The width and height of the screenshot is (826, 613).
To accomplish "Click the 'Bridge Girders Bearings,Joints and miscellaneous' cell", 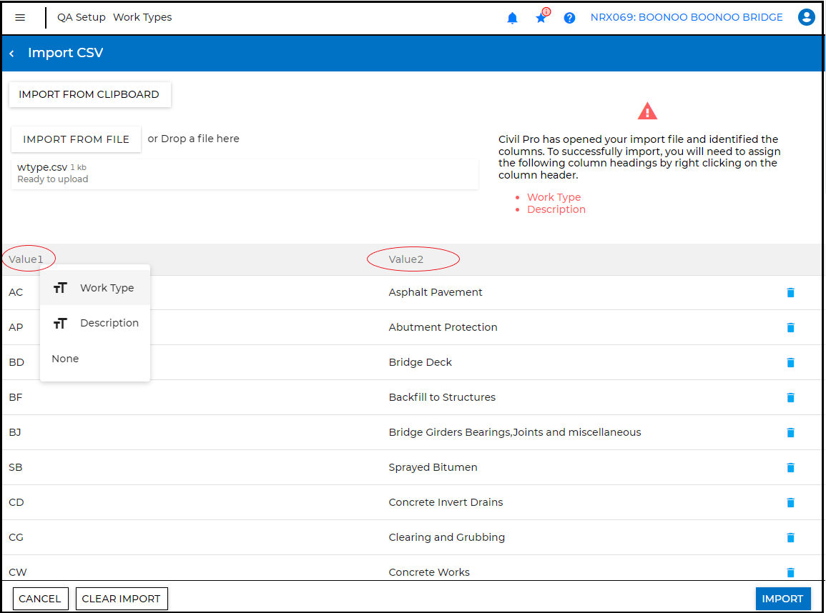I will pos(515,432).
